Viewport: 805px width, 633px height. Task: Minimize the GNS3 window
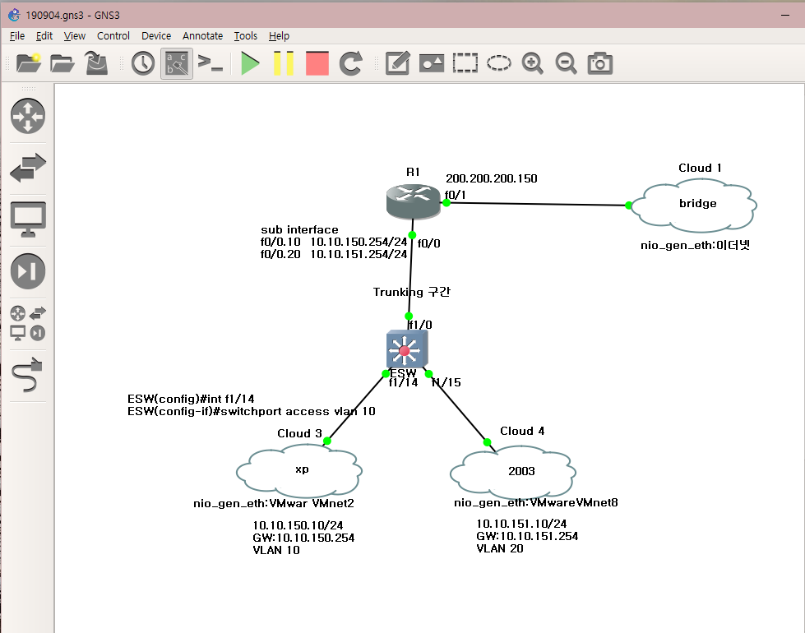pos(785,16)
